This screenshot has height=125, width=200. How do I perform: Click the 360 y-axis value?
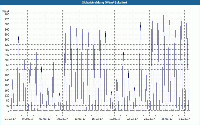(7, 65)
